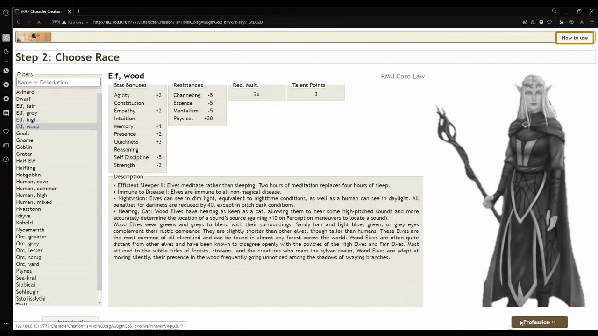Viewport: 598px width, 336px height.
Task: Open Bookmarks heart icon in sidebar
Action: tap(6, 132)
